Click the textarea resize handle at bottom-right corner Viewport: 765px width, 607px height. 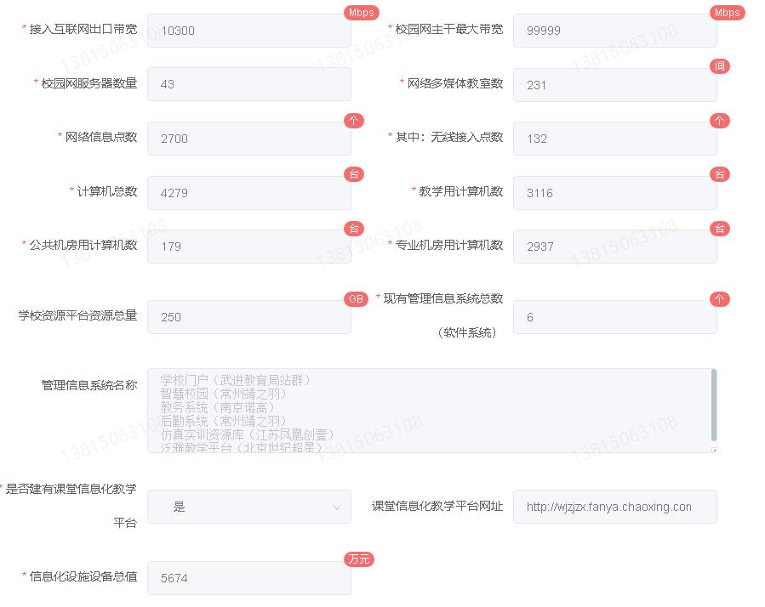(713, 448)
